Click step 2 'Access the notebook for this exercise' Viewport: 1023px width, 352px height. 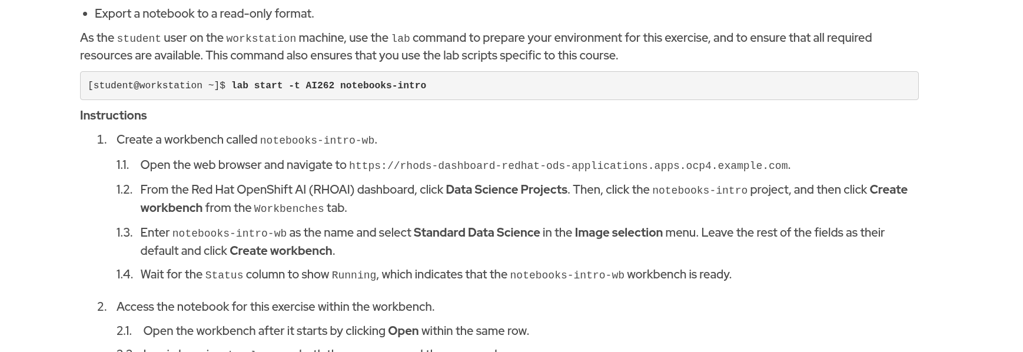tap(275, 307)
